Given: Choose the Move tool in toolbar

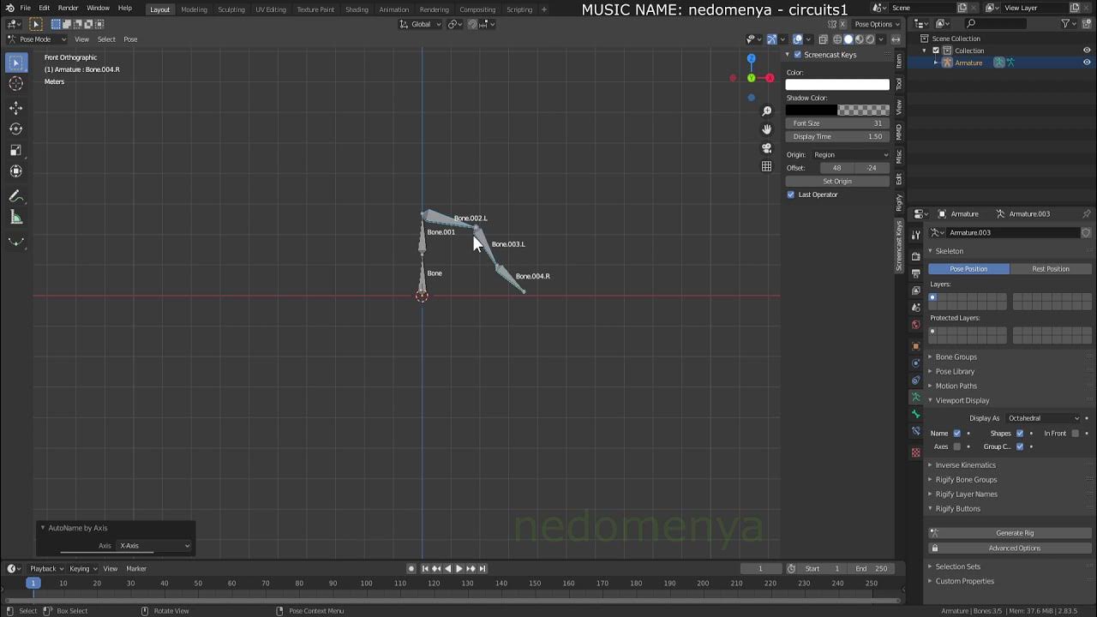Looking at the screenshot, I should click(x=15, y=108).
